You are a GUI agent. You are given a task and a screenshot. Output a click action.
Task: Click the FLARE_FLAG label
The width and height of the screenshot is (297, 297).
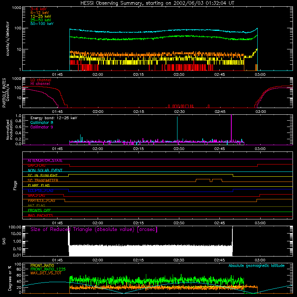coord(39,185)
